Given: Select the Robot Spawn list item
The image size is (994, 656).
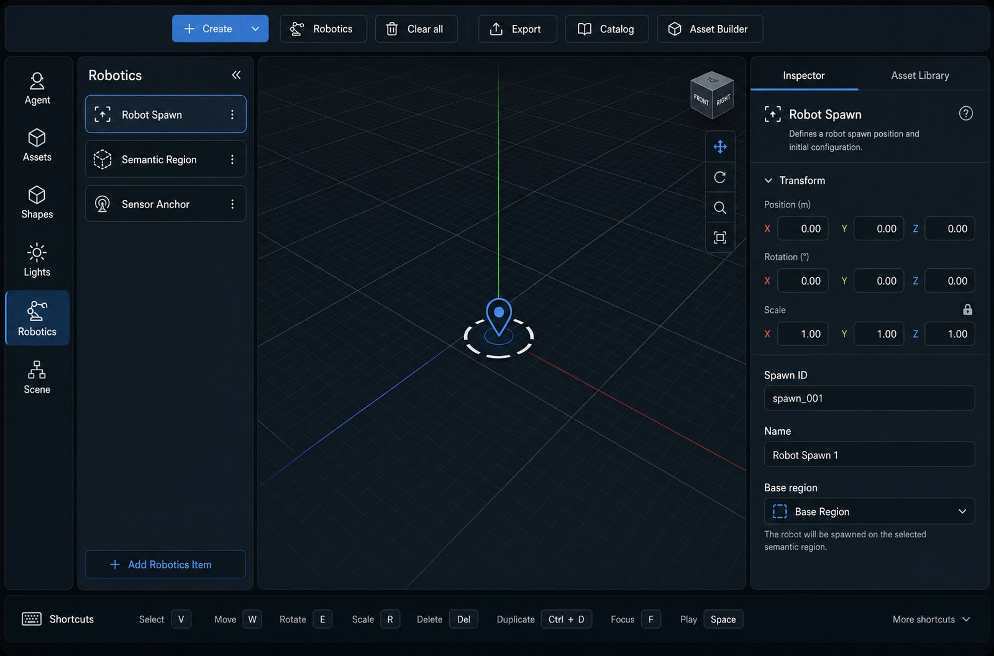Looking at the screenshot, I should [x=165, y=114].
